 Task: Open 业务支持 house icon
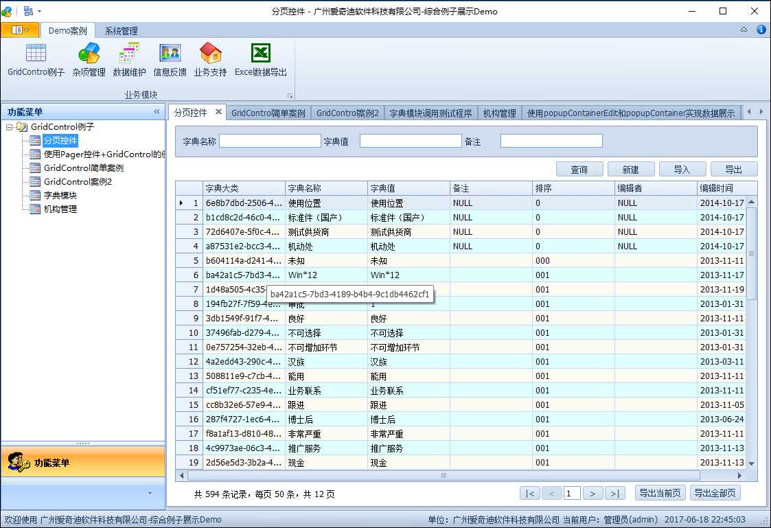pyautogui.click(x=211, y=60)
